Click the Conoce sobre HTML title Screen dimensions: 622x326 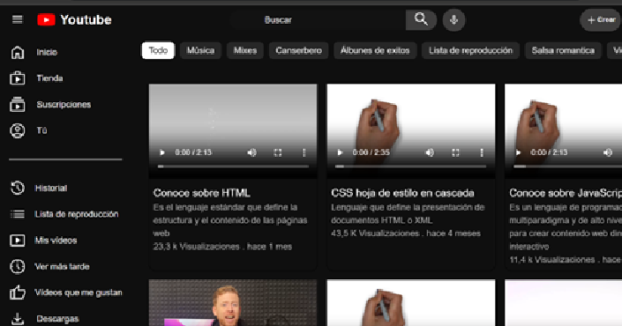(x=201, y=193)
